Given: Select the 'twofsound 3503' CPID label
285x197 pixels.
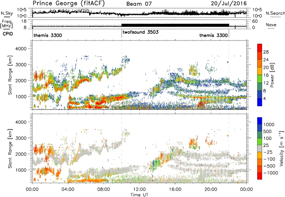Looking at the screenshot, I should (140, 32).
